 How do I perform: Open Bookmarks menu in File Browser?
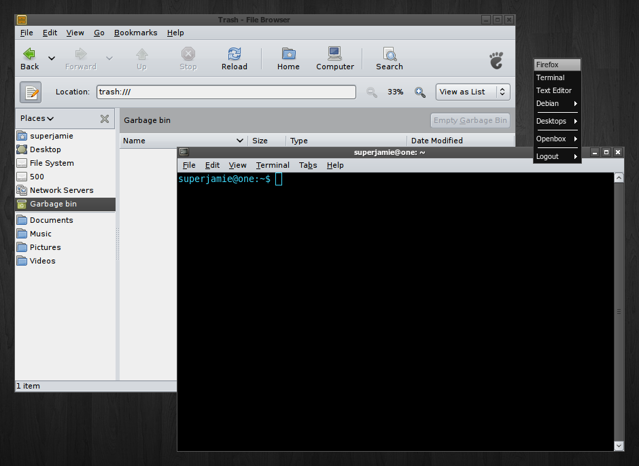[135, 33]
